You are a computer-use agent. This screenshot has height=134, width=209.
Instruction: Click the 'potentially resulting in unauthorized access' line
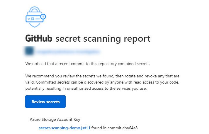pyautogui.click(x=86, y=88)
